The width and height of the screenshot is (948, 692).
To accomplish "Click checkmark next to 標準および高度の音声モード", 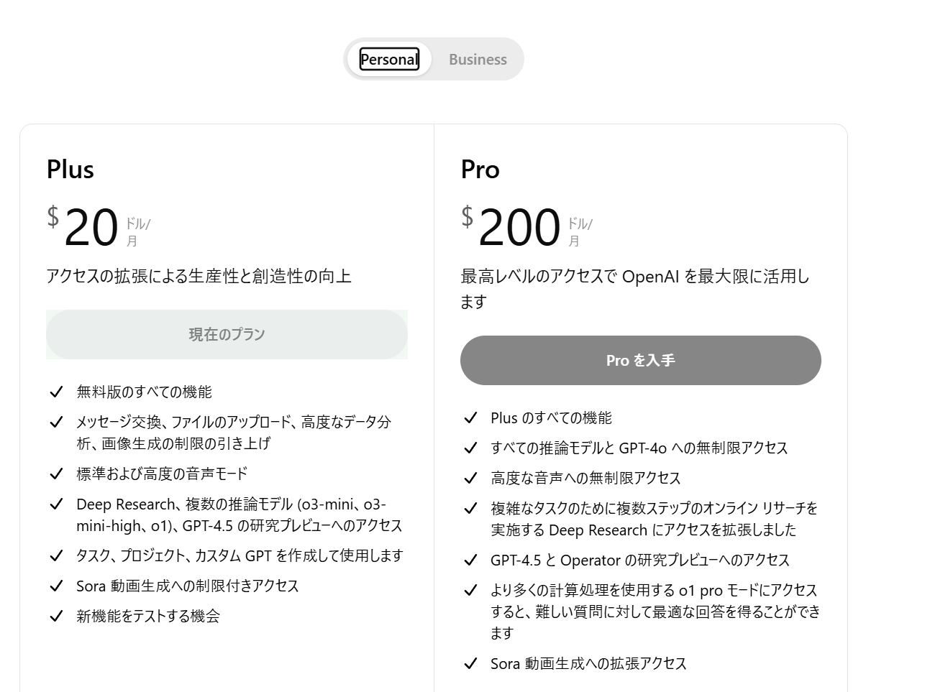I will tap(56, 474).
